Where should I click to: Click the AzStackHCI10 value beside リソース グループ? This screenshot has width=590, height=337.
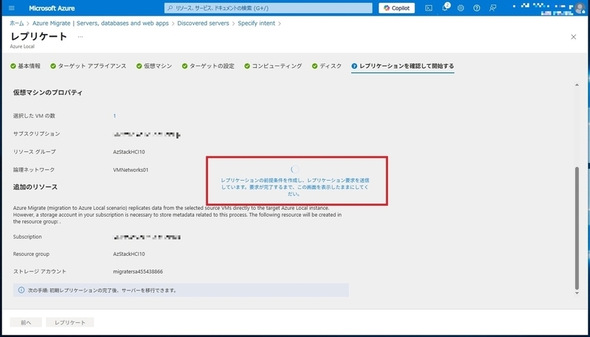click(129, 152)
